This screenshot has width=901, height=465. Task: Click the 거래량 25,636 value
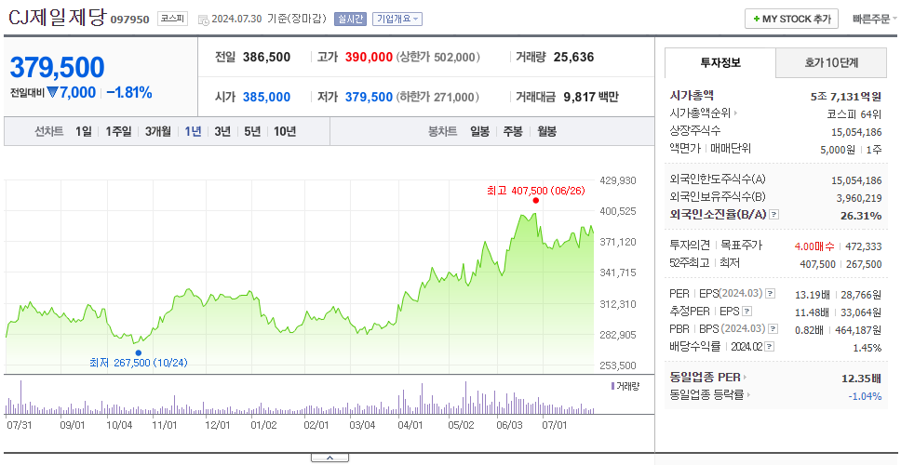coord(574,58)
